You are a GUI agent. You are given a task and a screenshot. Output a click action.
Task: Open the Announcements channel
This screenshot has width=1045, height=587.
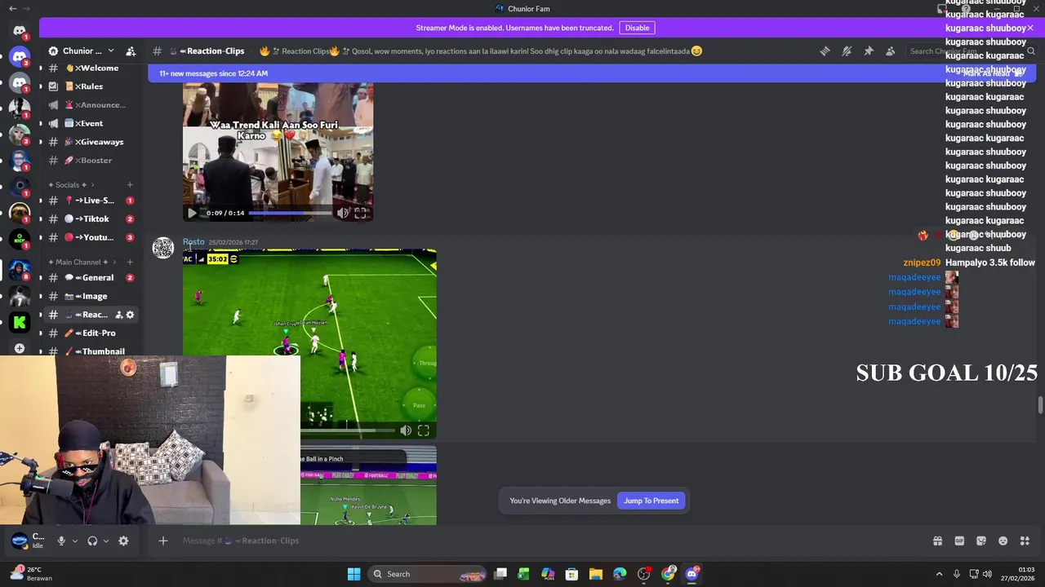click(91, 104)
